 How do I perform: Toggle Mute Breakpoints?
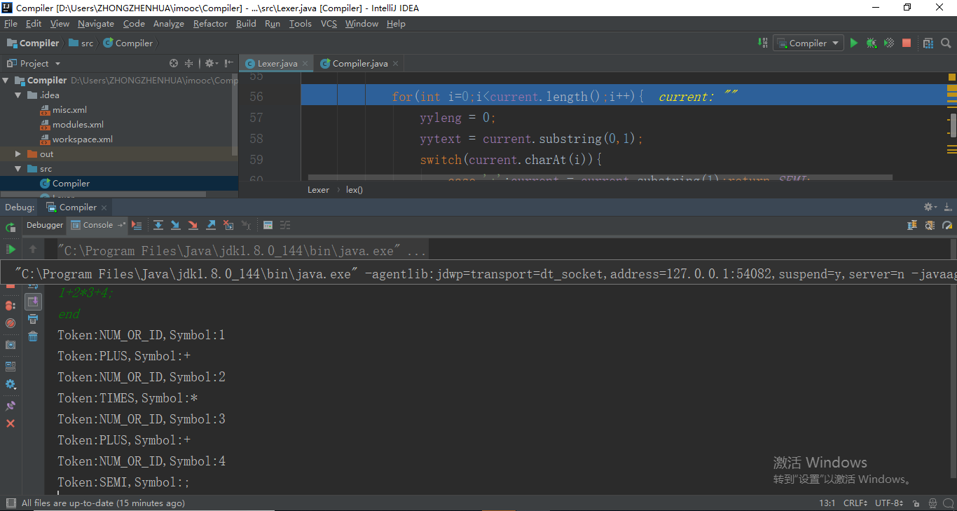pyautogui.click(x=10, y=323)
